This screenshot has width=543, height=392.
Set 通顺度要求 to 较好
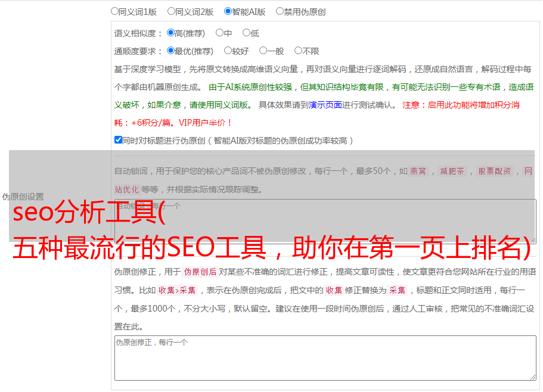coord(228,51)
